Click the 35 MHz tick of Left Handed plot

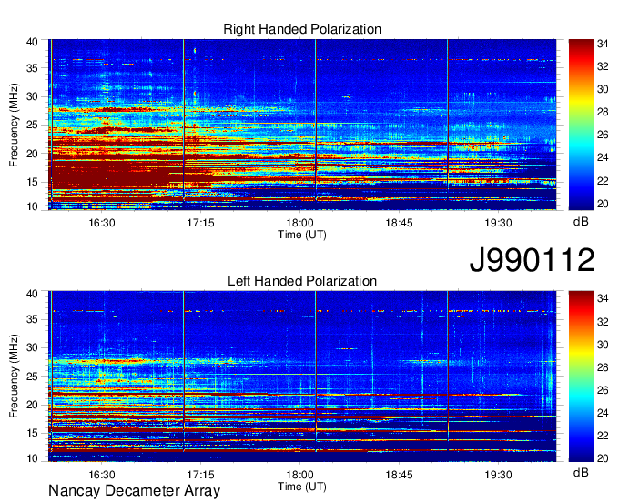[x=33, y=319]
